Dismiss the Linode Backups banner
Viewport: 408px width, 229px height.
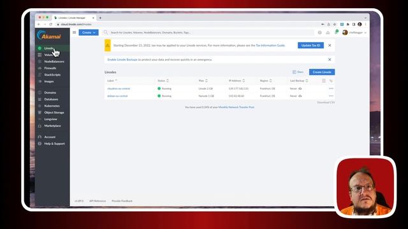click(x=330, y=60)
